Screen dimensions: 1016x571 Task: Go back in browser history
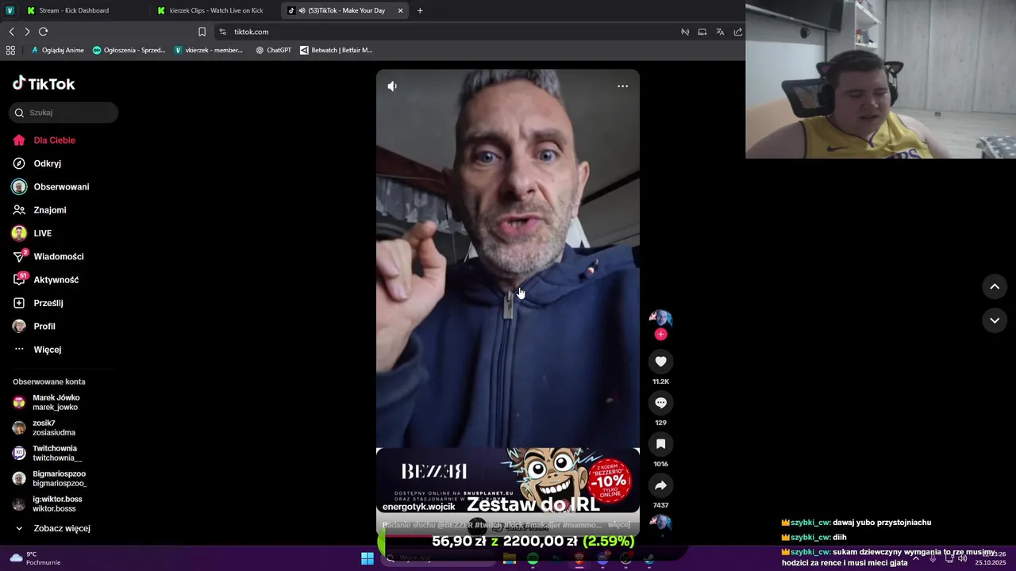click(11, 32)
